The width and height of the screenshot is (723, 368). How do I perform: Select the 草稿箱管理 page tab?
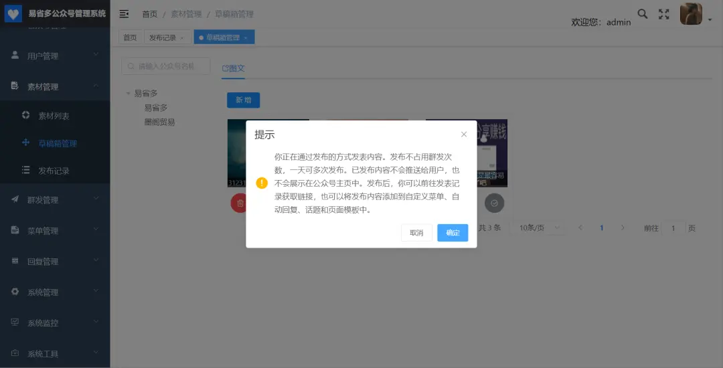220,37
